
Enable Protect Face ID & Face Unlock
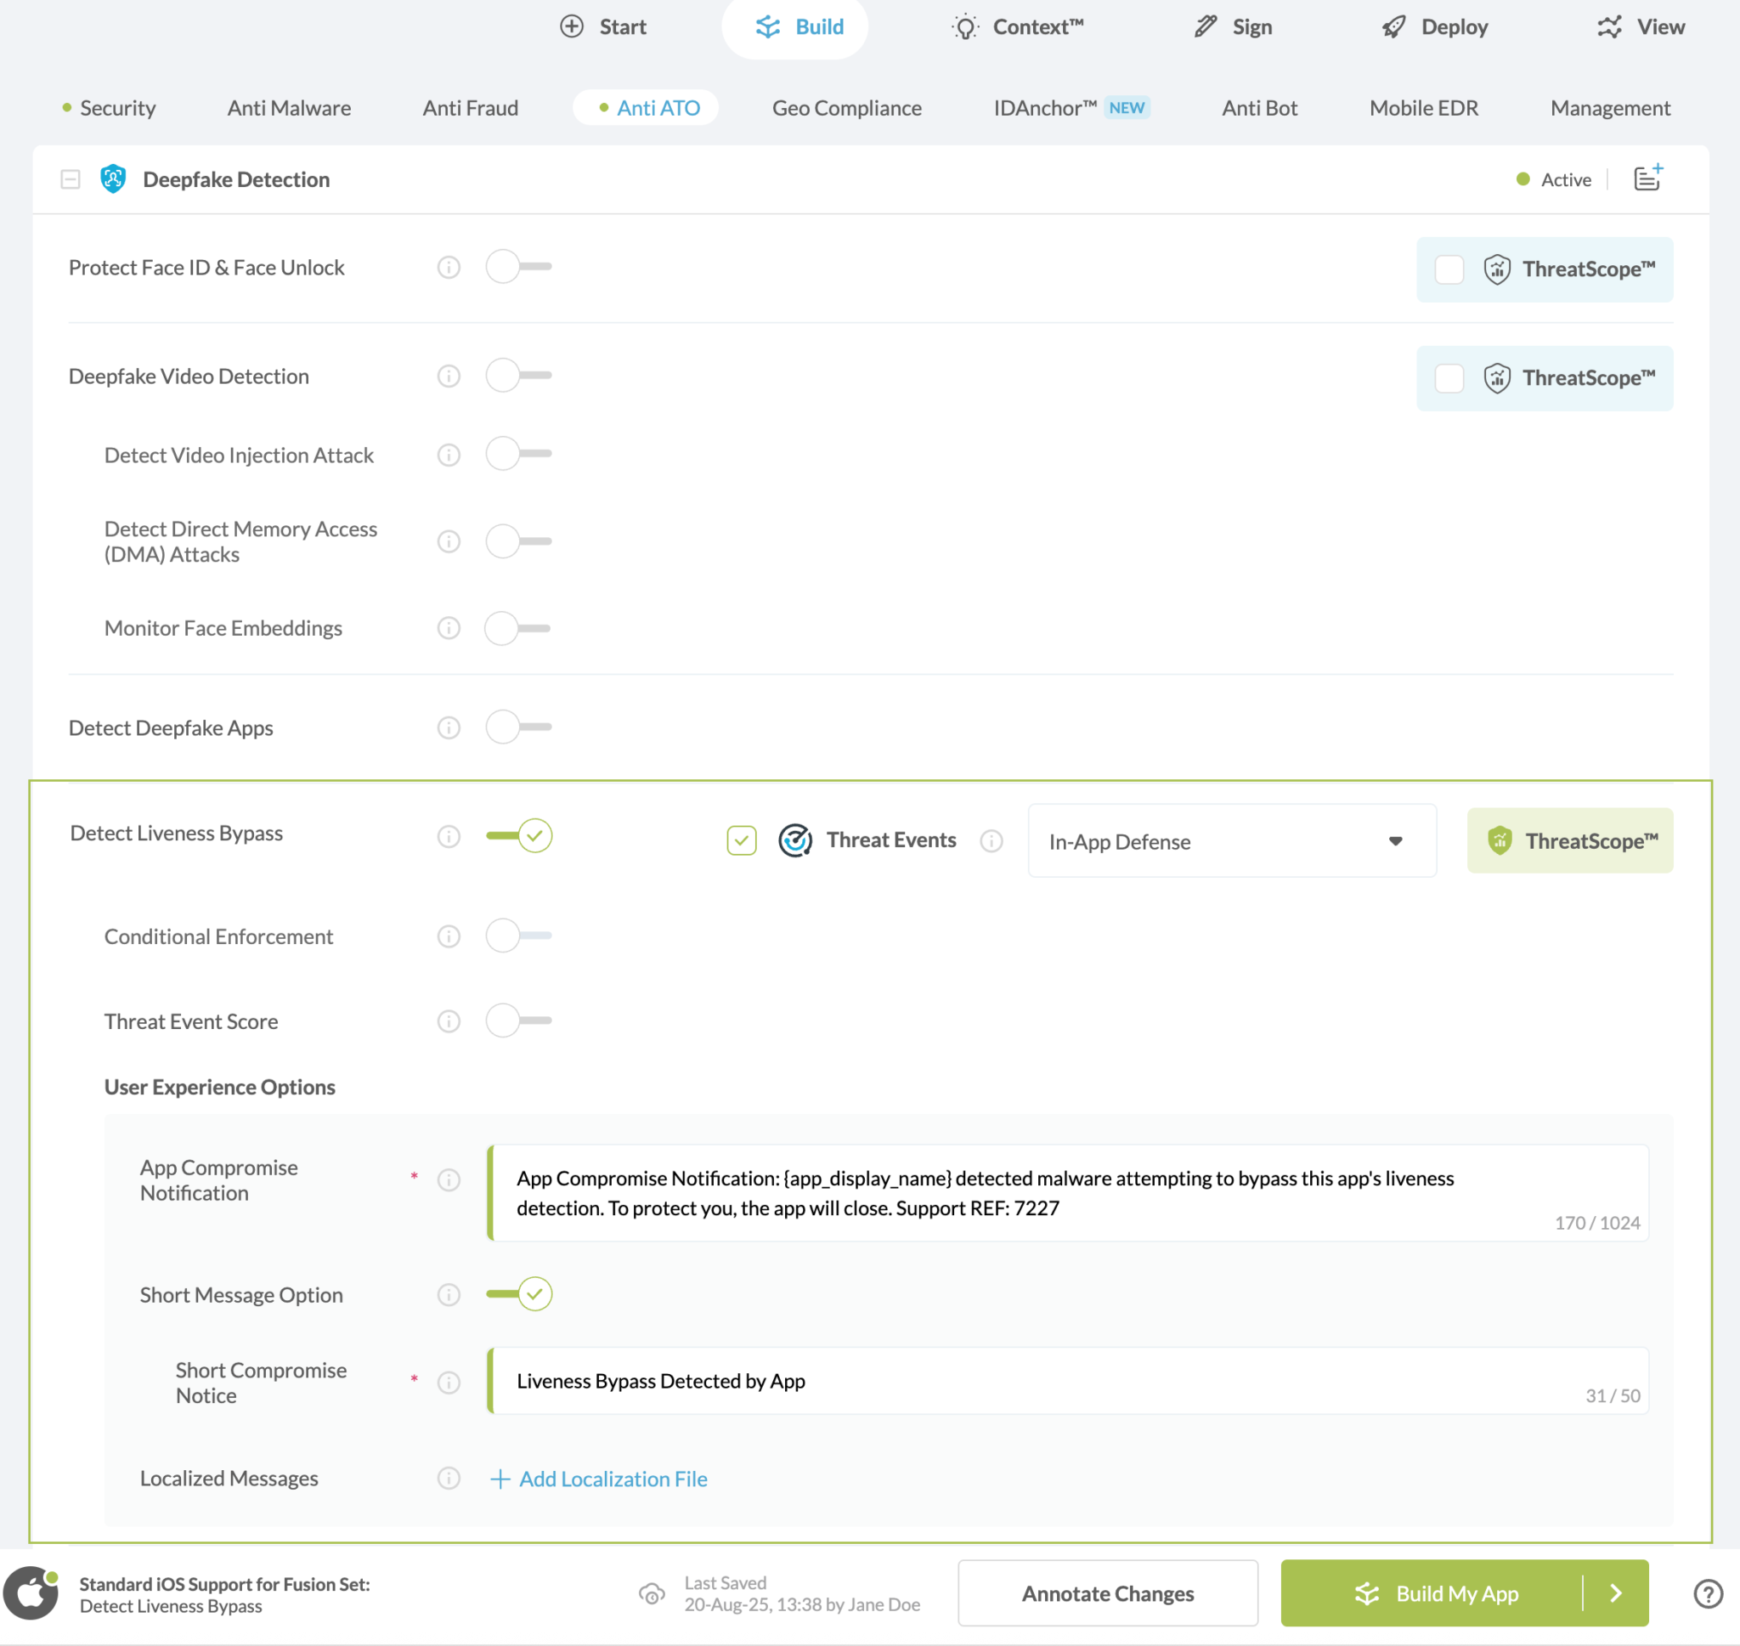[x=517, y=267]
